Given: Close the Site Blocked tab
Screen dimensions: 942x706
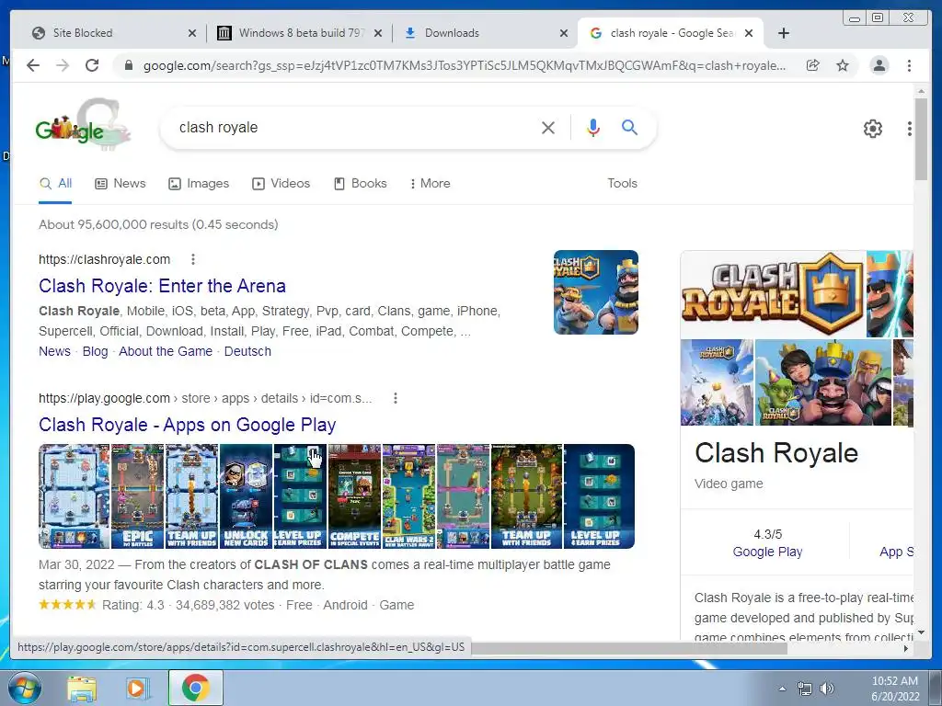Looking at the screenshot, I should click(x=191, y=33).
